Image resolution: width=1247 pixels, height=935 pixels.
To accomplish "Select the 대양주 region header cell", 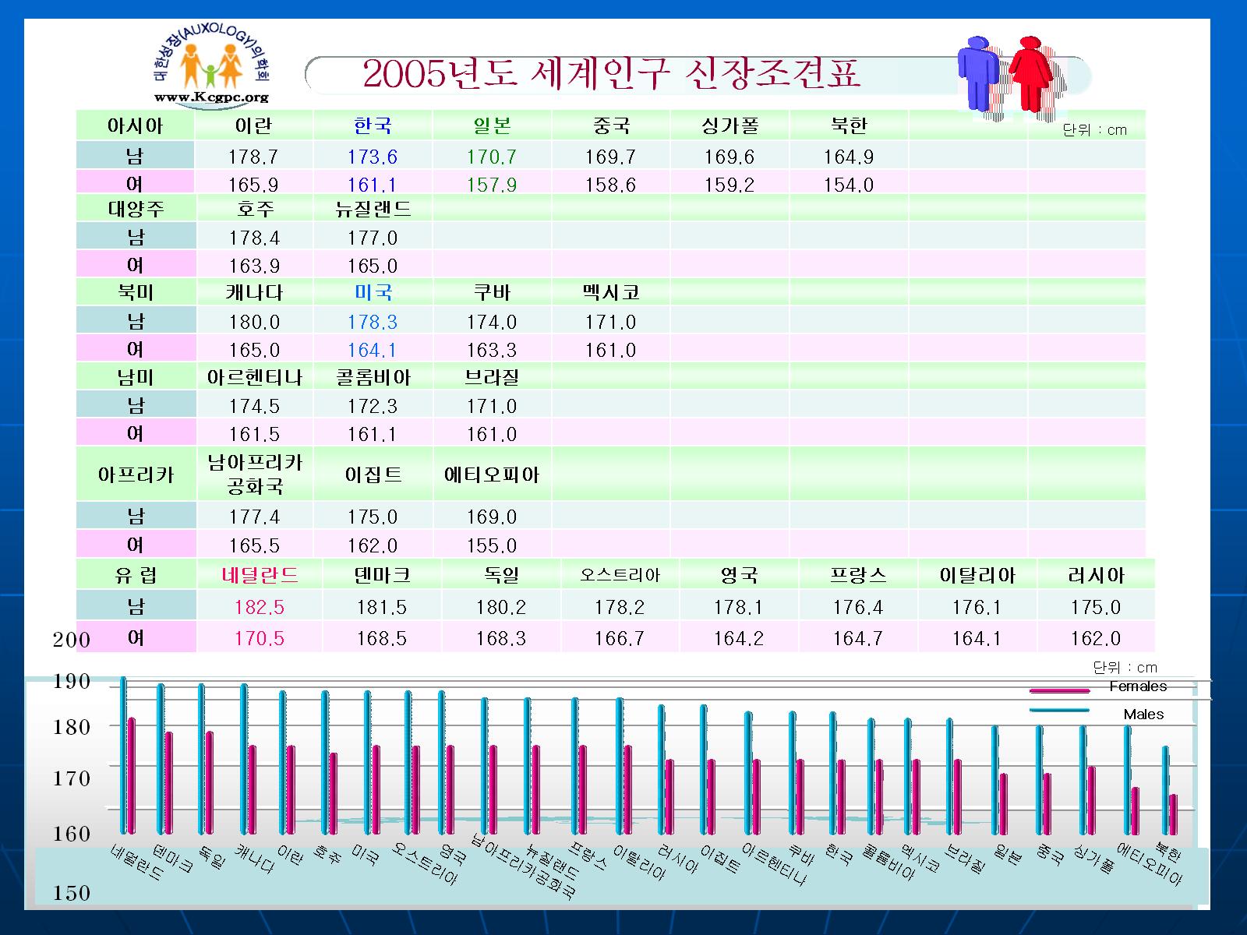I will (x=136, y=209).
